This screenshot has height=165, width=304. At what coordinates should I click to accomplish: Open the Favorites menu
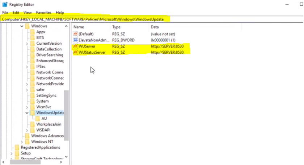click(x=44, y=13)
